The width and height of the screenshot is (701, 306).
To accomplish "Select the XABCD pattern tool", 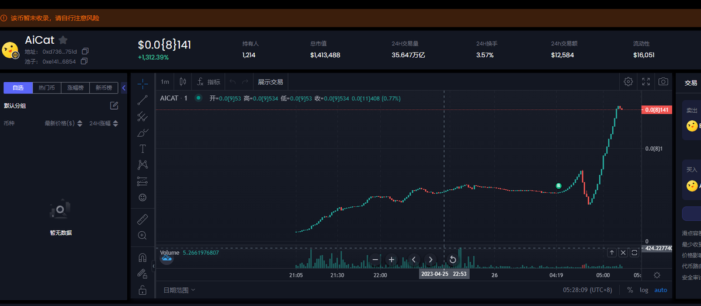I will 143,165.
